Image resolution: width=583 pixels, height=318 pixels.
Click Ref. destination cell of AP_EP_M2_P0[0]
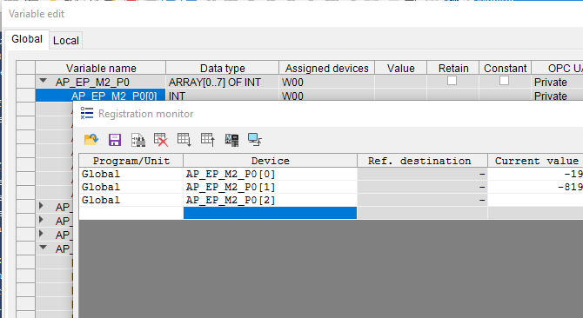[x=422, y=174]
